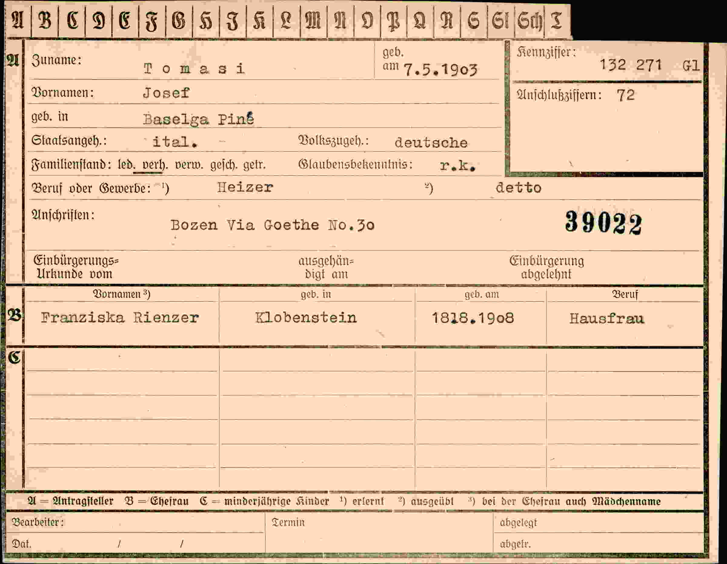
Task: Click the Einbürgerungs-Urkunde vom label
Action: pyautogui.click(x=76, y=267)
